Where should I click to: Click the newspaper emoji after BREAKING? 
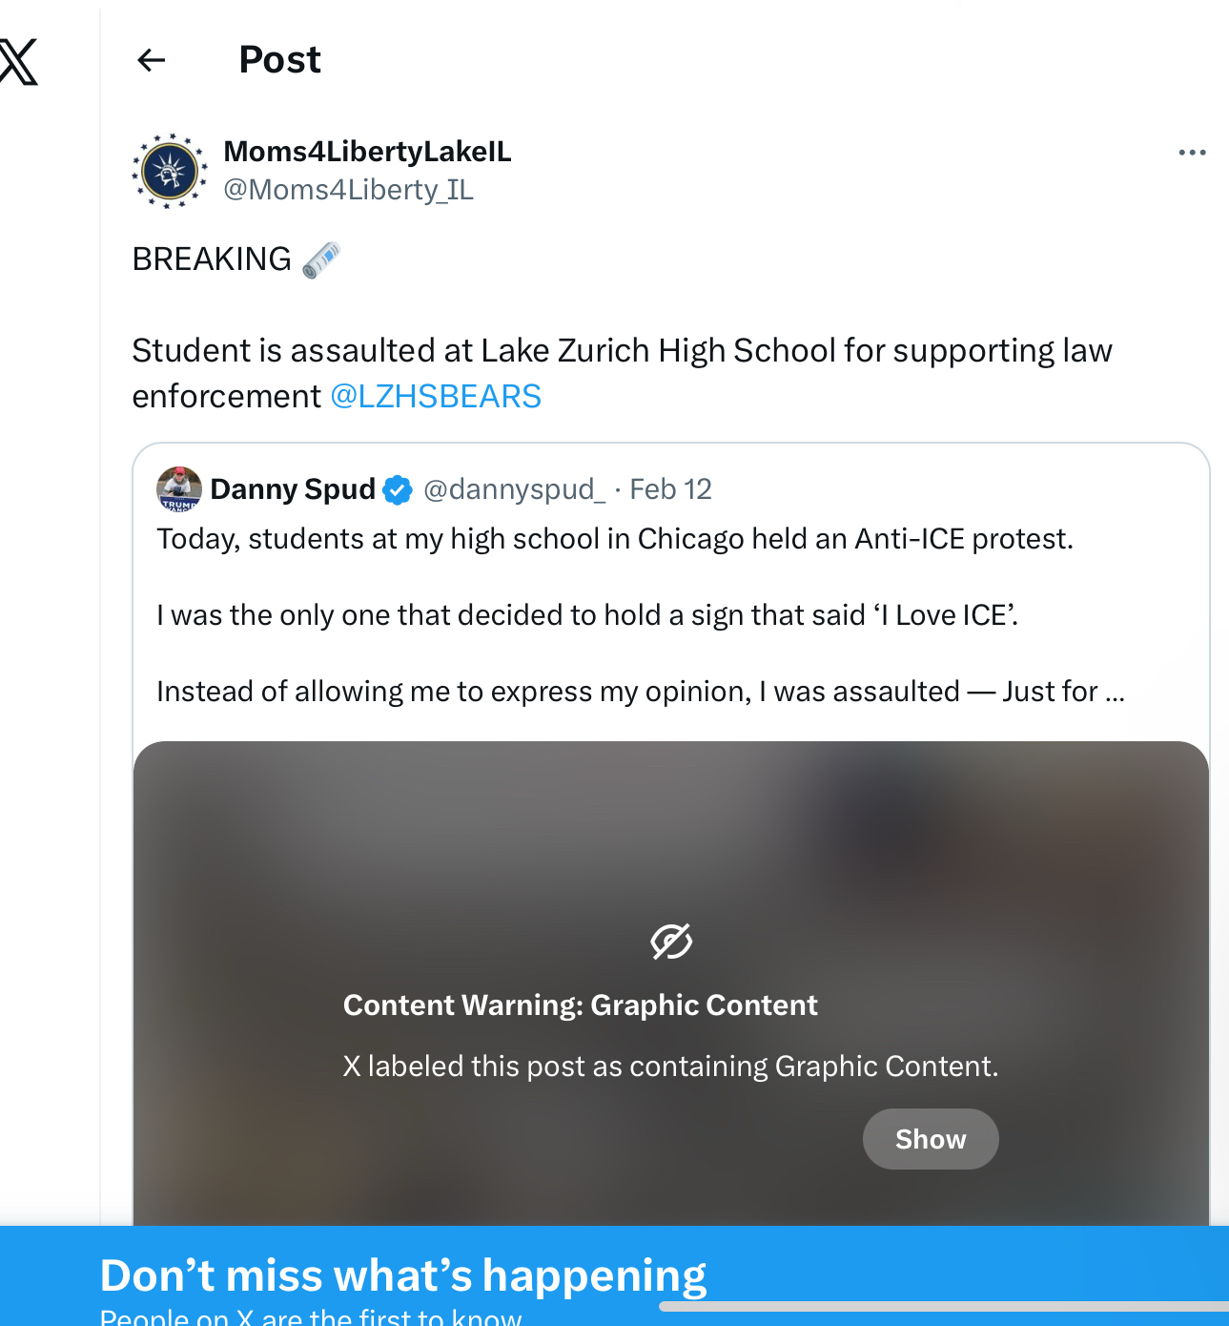[x=321, y=259]
